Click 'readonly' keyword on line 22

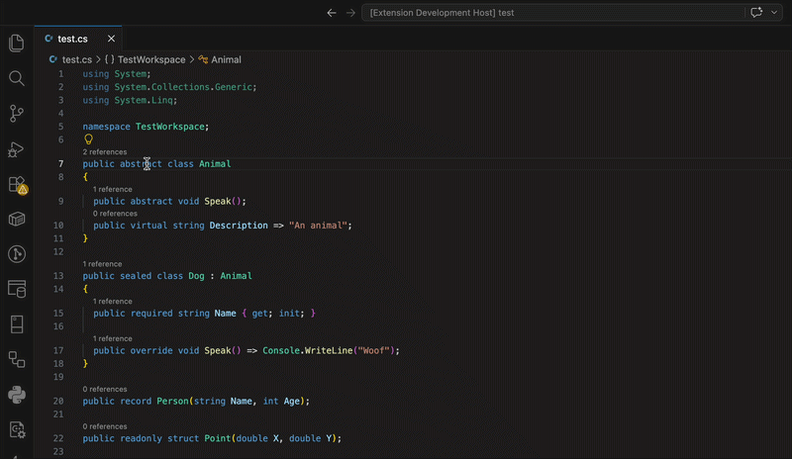click(141, 438)
